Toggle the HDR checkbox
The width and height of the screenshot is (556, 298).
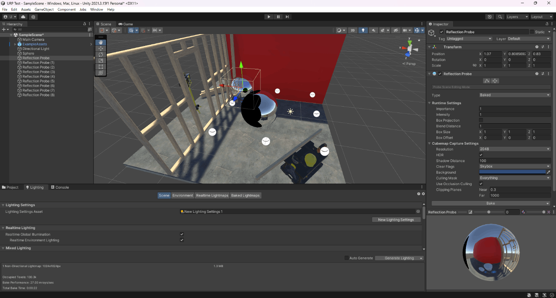point(481,155)
